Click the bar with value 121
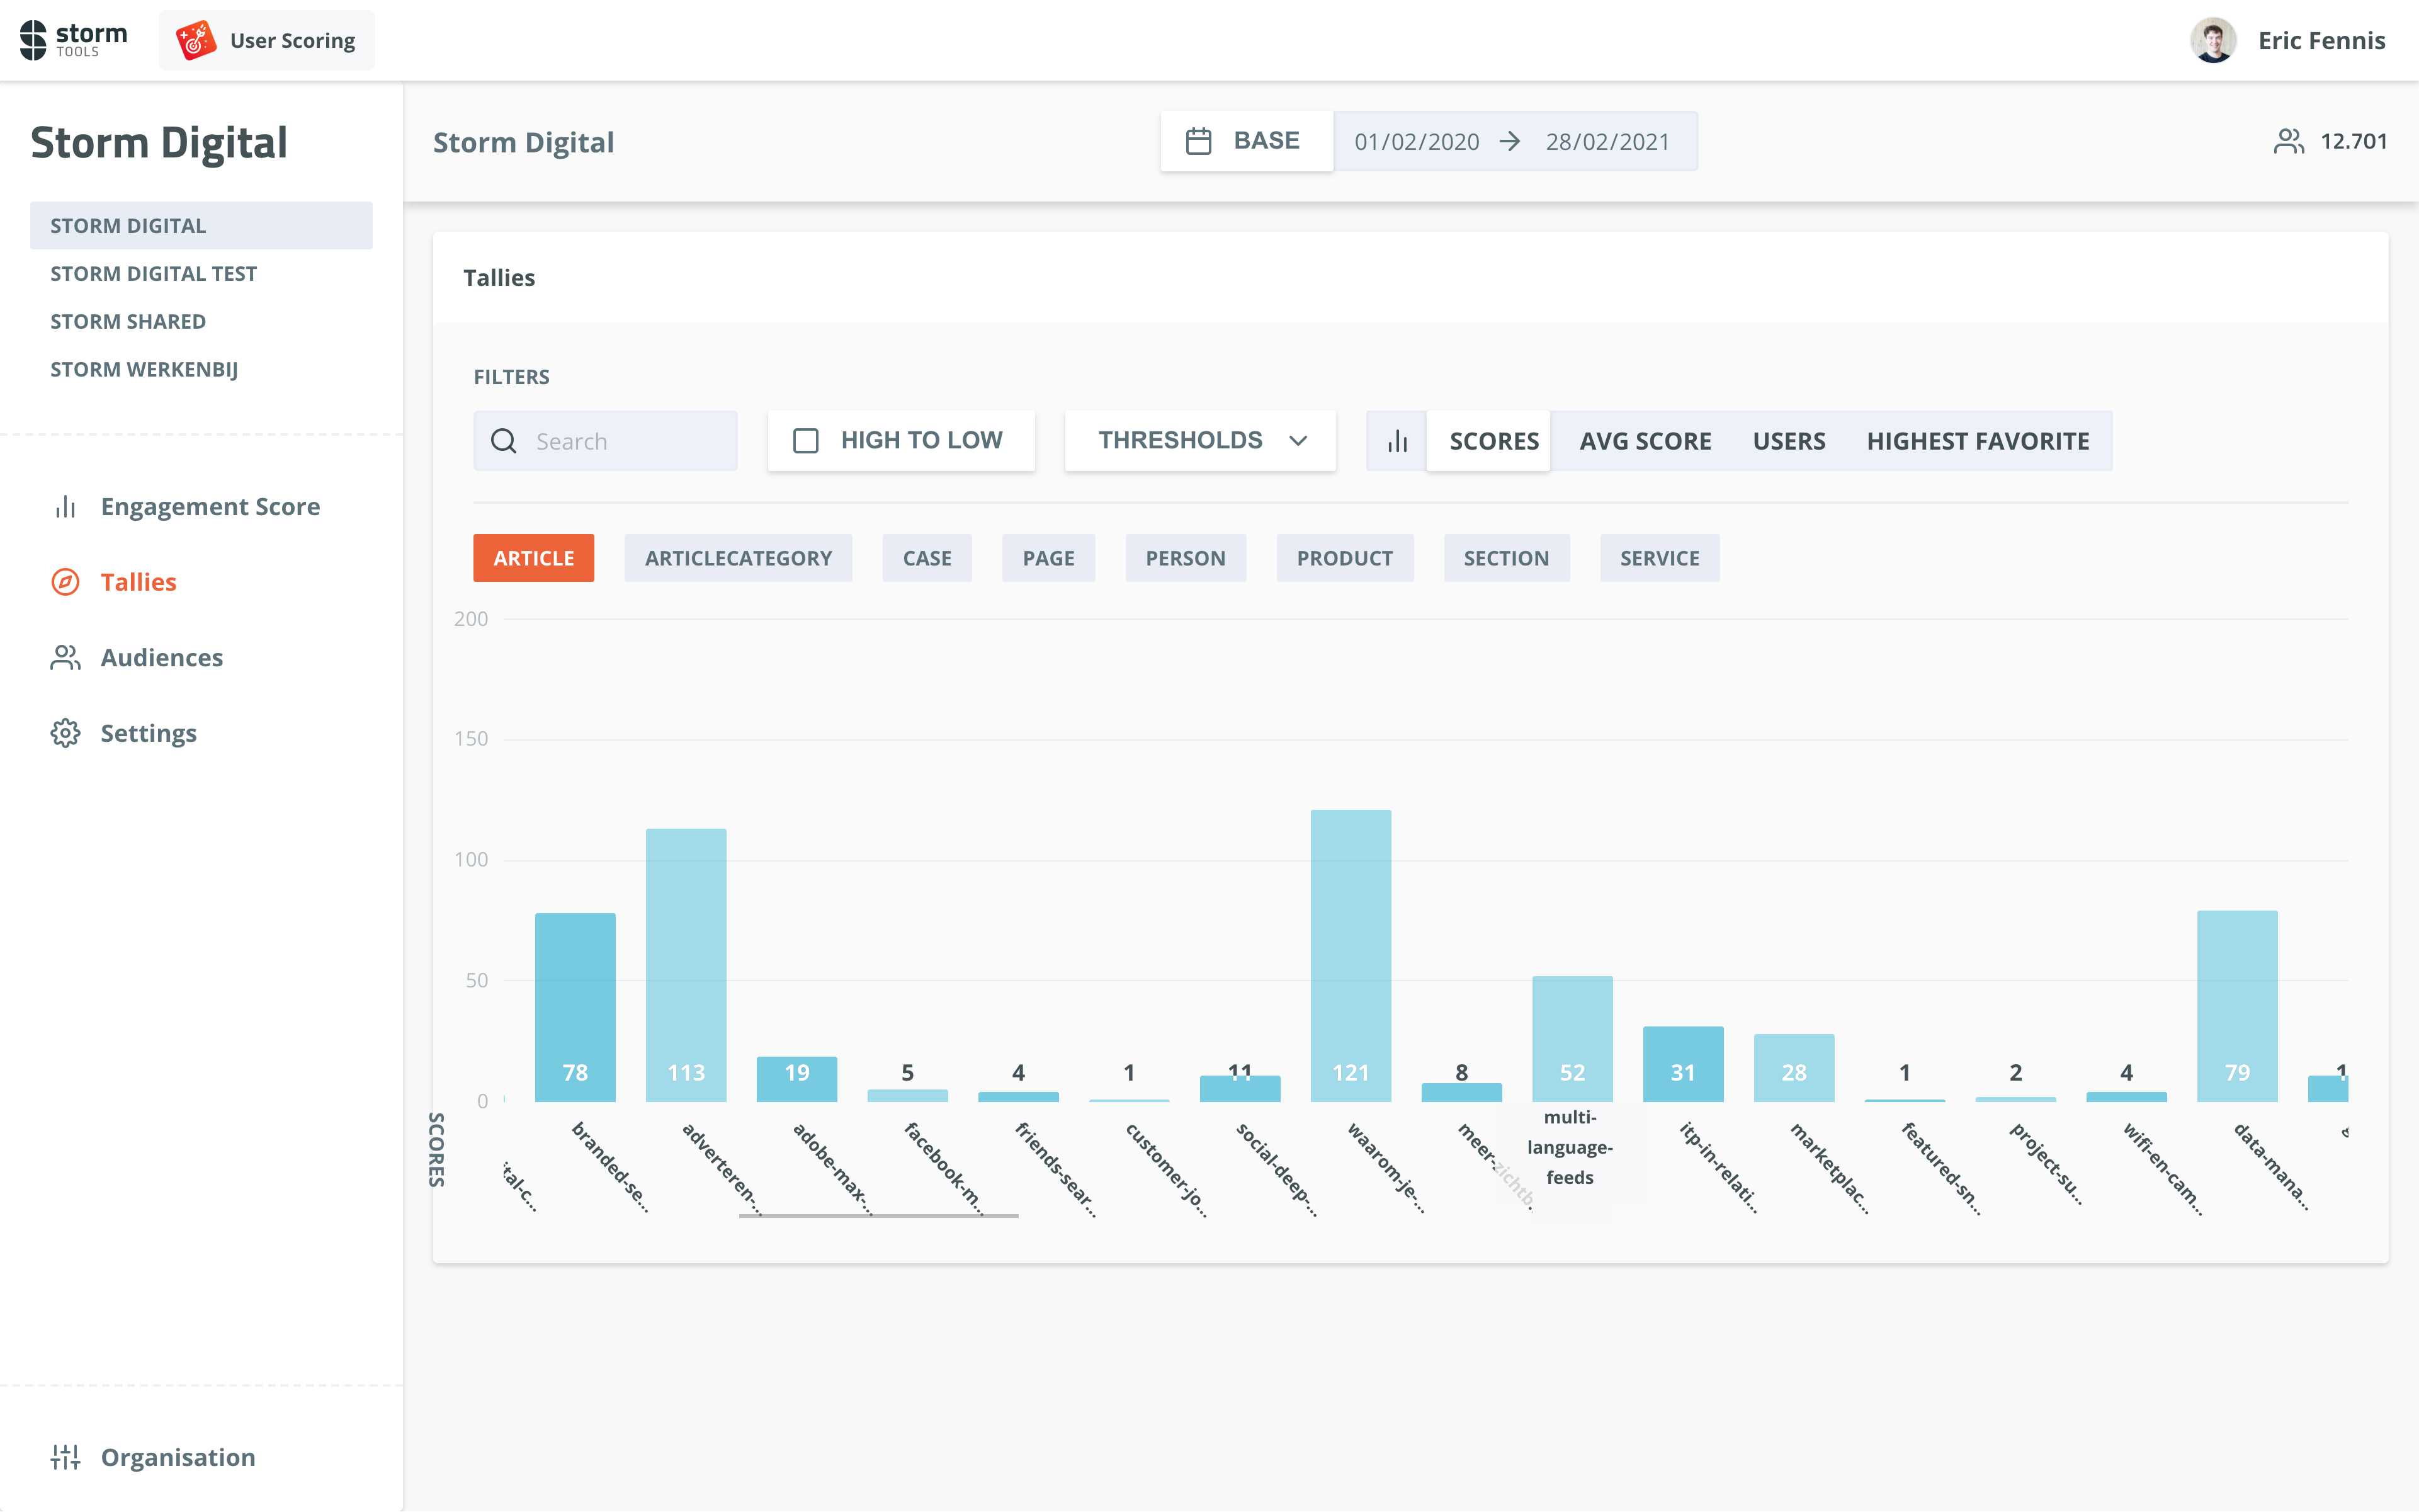 pyautogui.click(x=1351, y=956)
